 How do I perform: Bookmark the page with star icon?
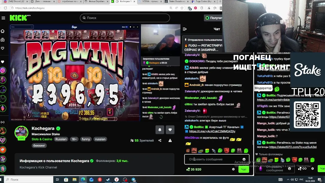point(182,8)
